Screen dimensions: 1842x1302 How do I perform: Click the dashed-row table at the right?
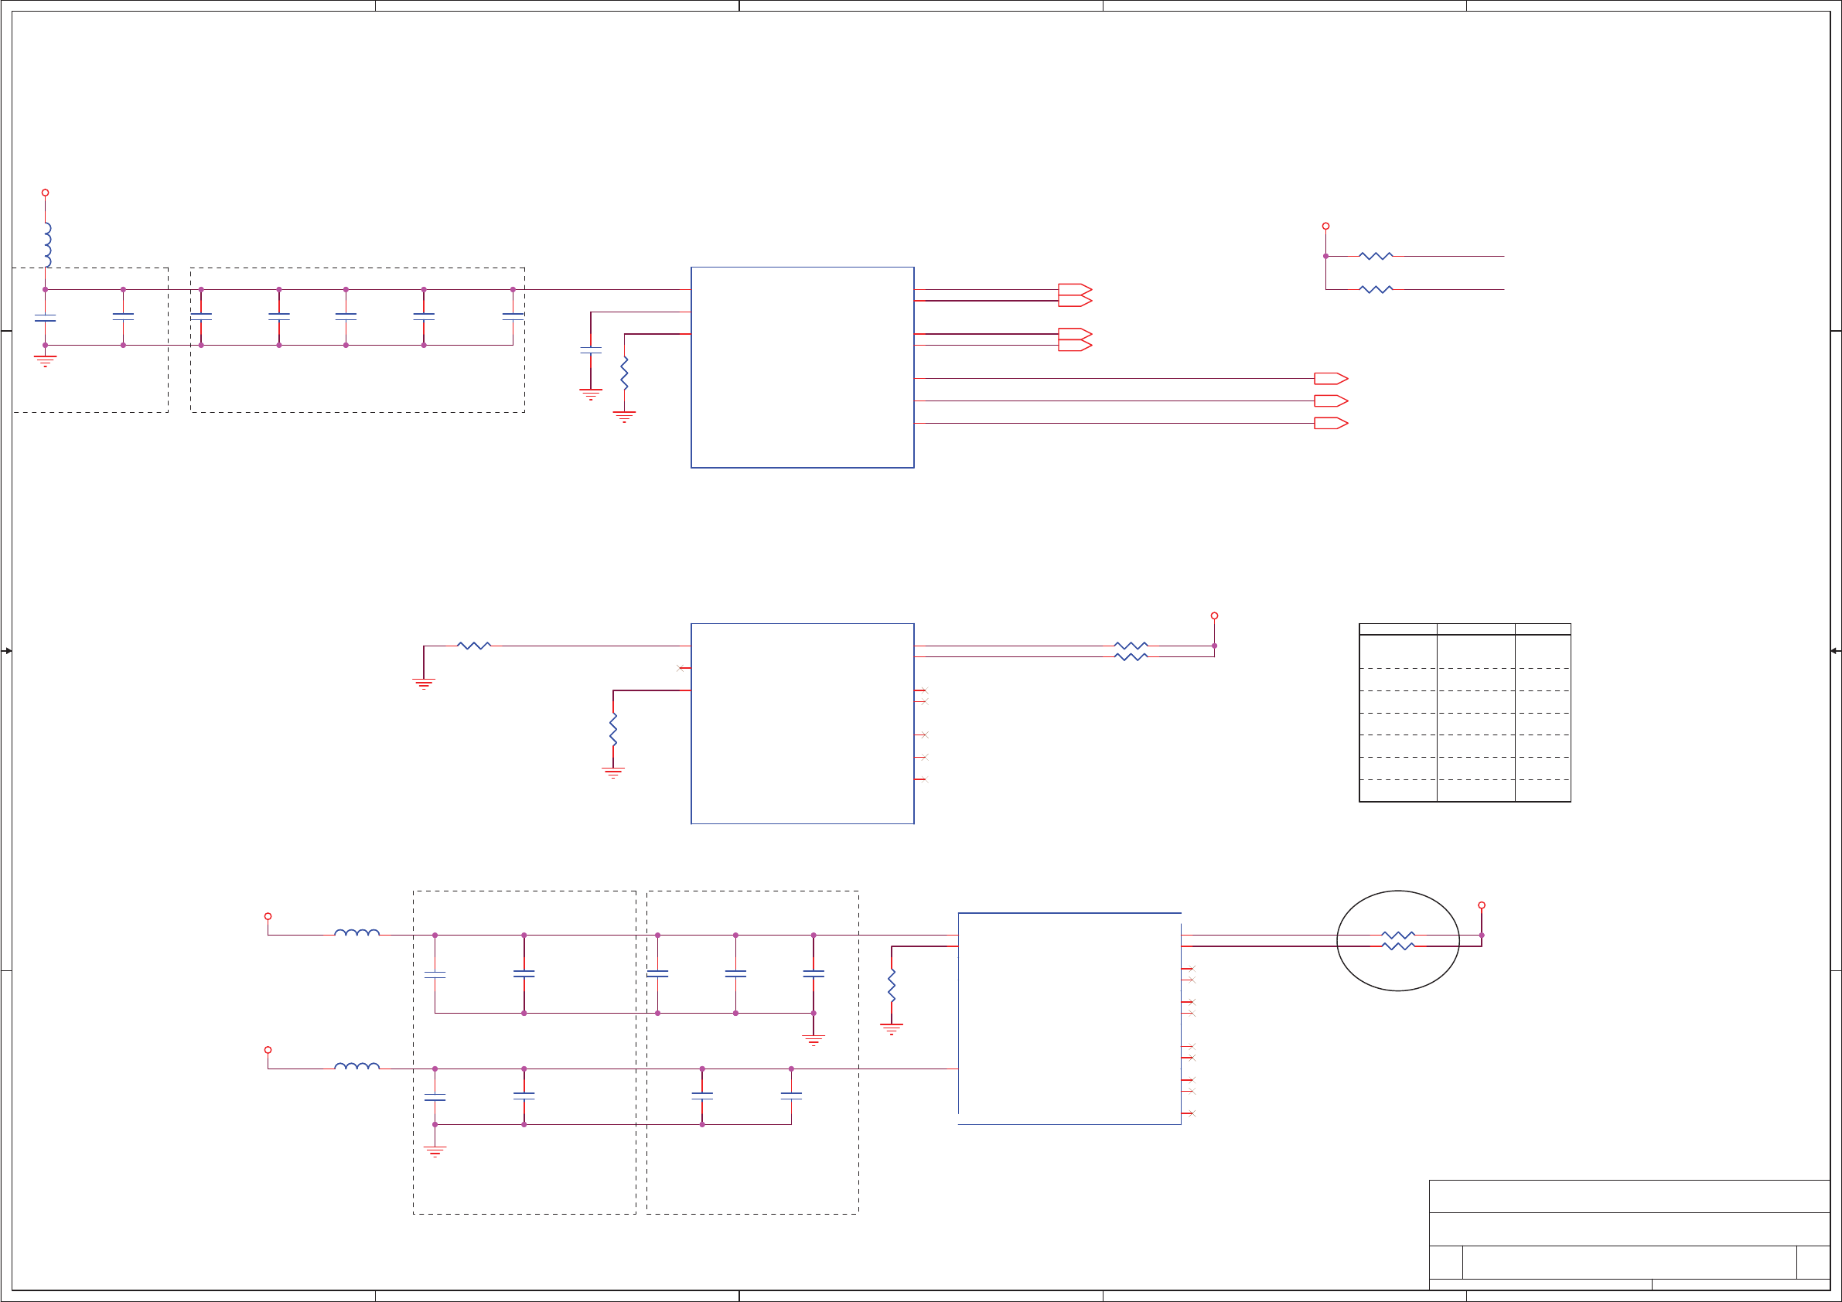click(1464, 712)
